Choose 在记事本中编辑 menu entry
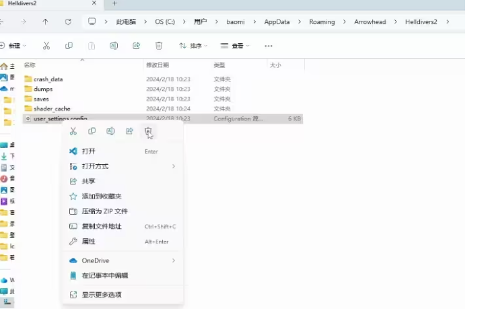The image size is (492, 315). [x=104, y=275]
